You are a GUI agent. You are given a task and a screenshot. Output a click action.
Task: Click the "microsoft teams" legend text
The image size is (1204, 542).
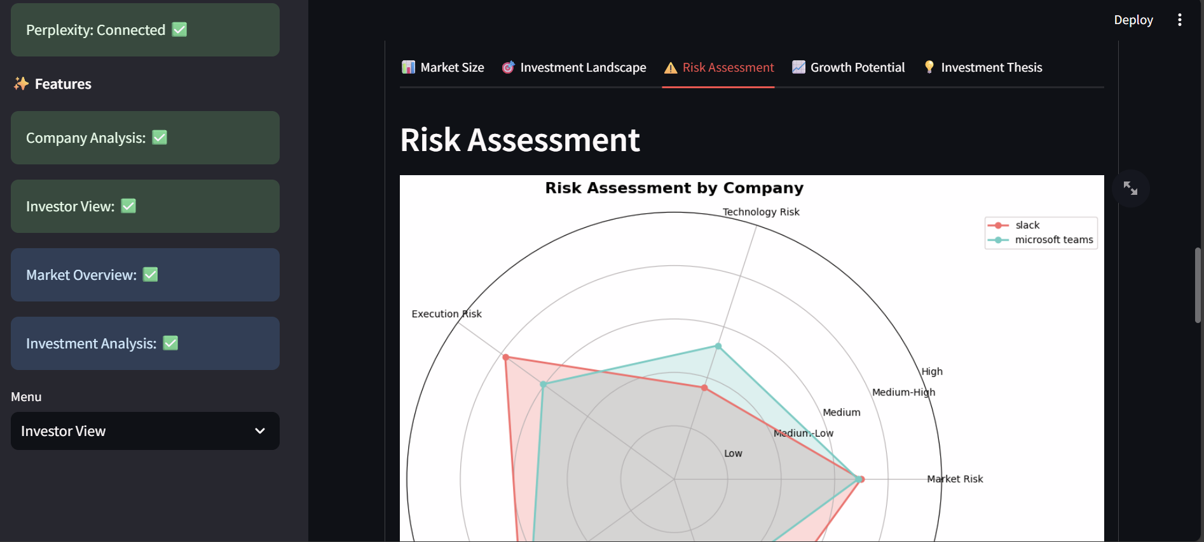[x=1054, y=240]
